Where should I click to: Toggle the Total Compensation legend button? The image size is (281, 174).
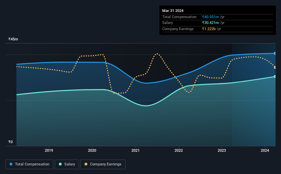pos(29,164)
